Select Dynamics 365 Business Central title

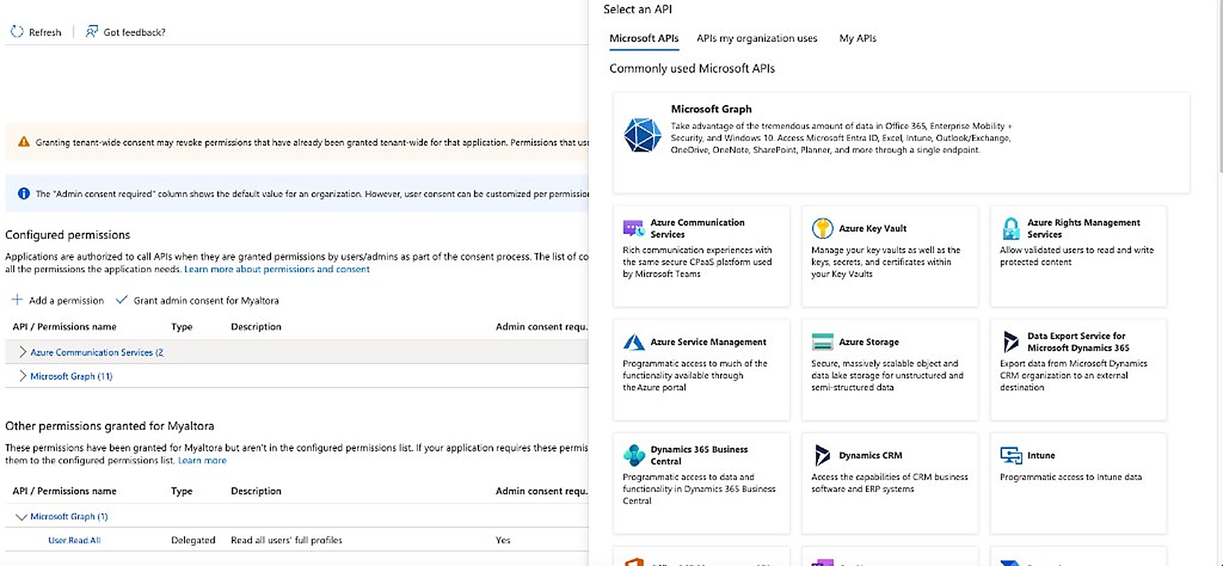pyautogui.click(x=699, y=455)
